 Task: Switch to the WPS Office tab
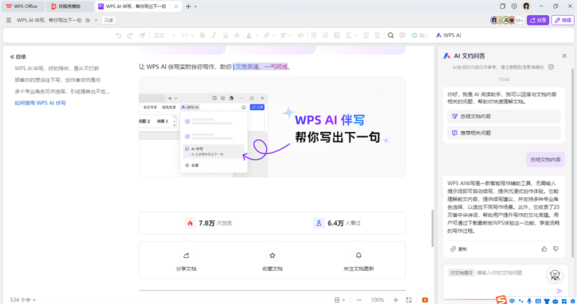(x=22, y=6)
